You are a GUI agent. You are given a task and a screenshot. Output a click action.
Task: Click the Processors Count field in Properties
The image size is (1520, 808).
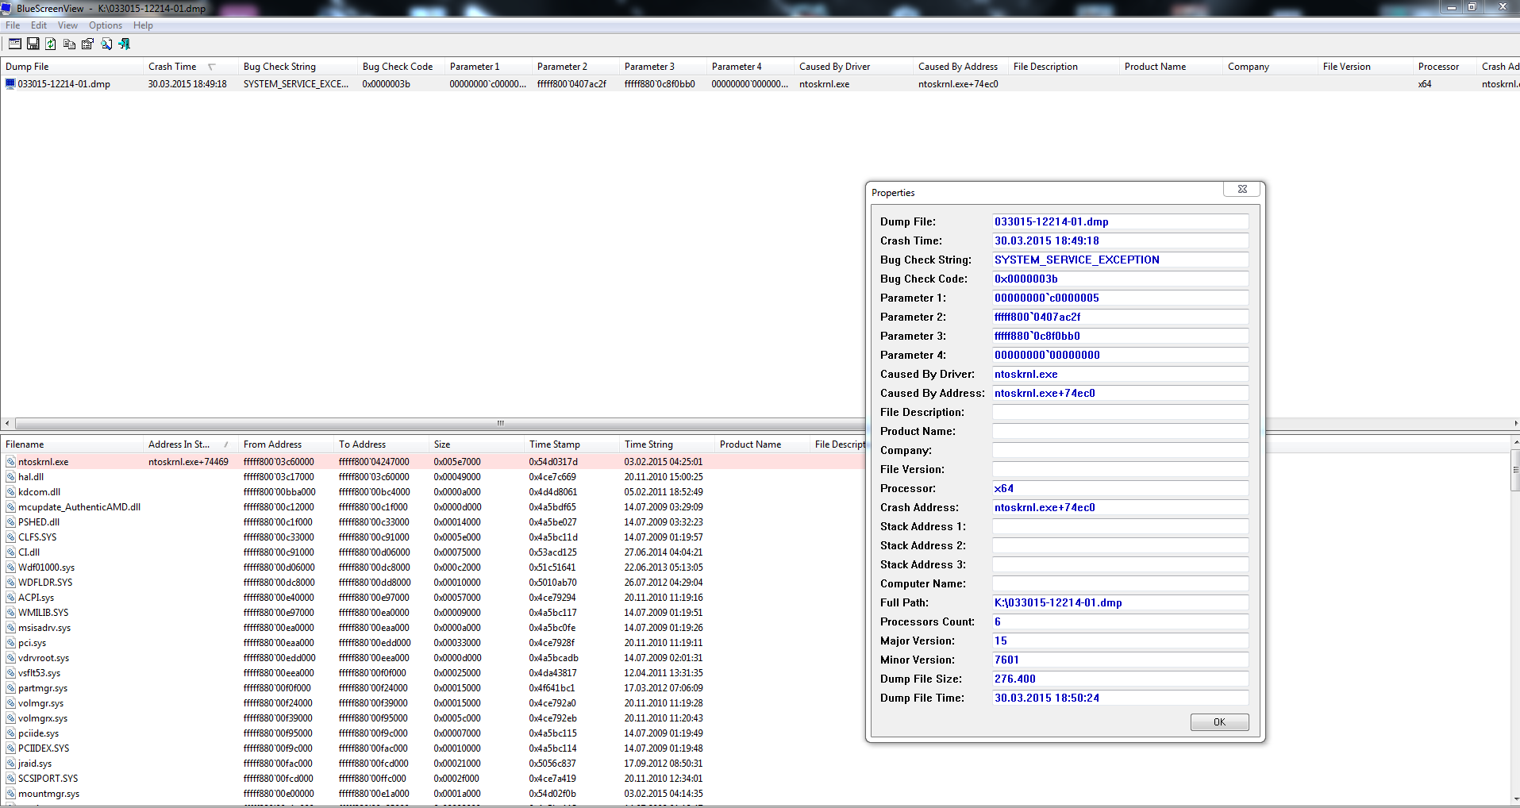click(1120, 622)
